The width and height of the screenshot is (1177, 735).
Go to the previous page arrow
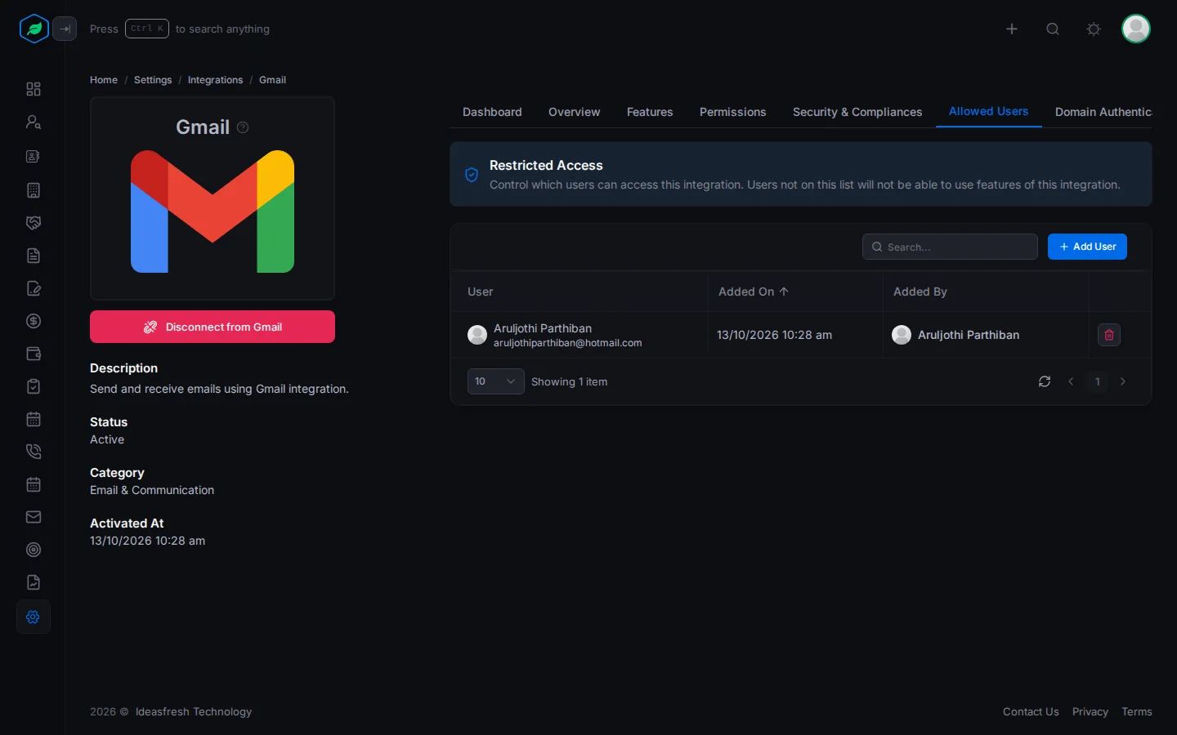pos(1071,381)
